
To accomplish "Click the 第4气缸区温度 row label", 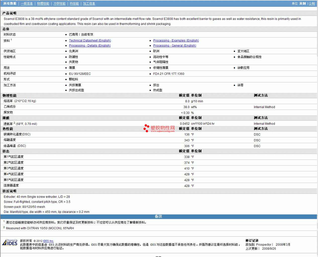I will [14, 174].
